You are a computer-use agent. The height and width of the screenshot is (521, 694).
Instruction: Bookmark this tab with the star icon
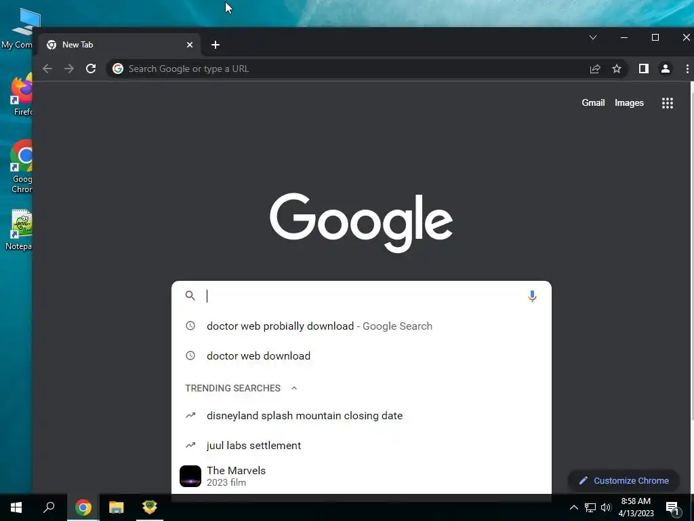point(617,69)
